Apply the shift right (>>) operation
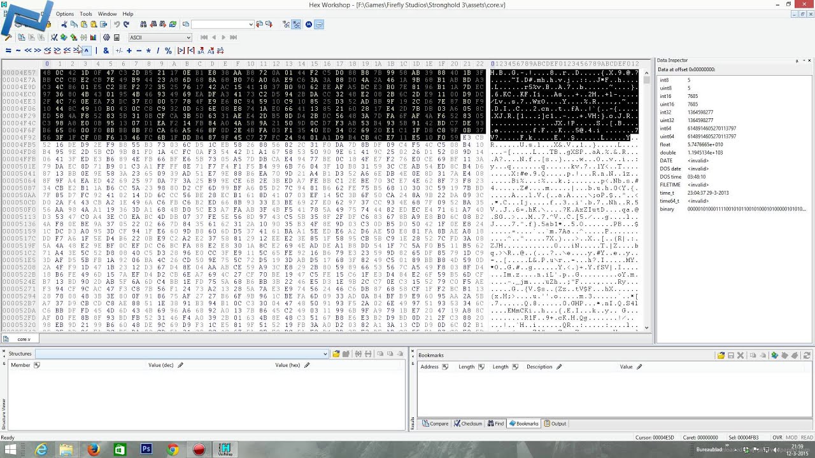The height and width of the screenshot is (458, 815). (38, 50)
